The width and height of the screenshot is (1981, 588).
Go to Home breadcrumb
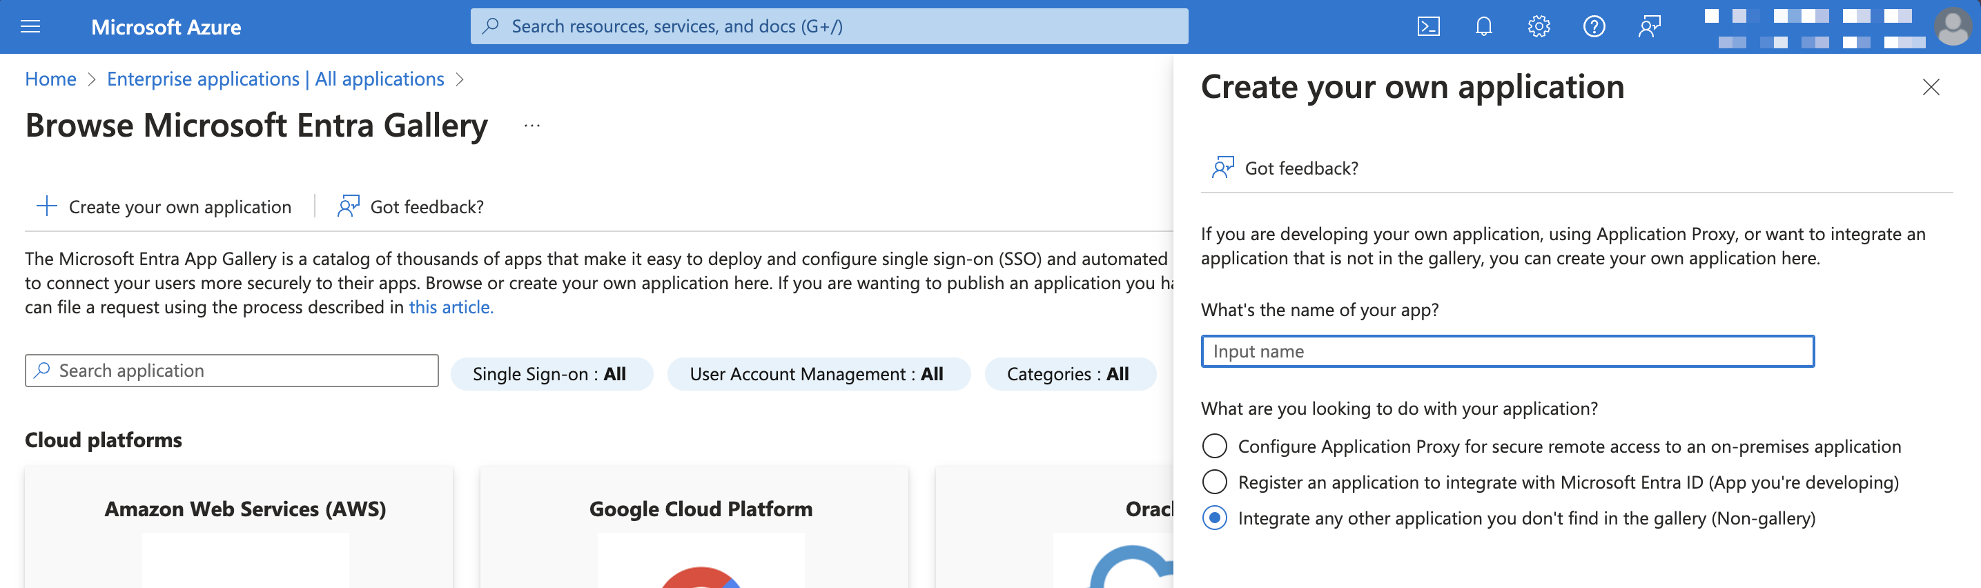(51, 79)
